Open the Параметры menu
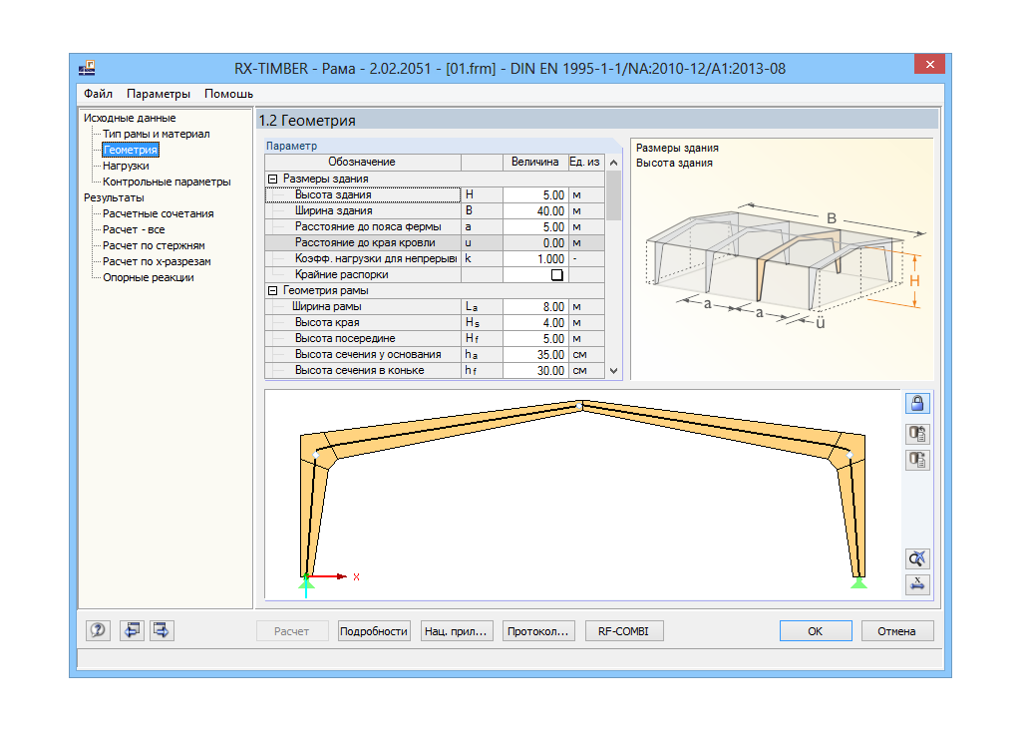1021x731 pixels. coord(161,93)
